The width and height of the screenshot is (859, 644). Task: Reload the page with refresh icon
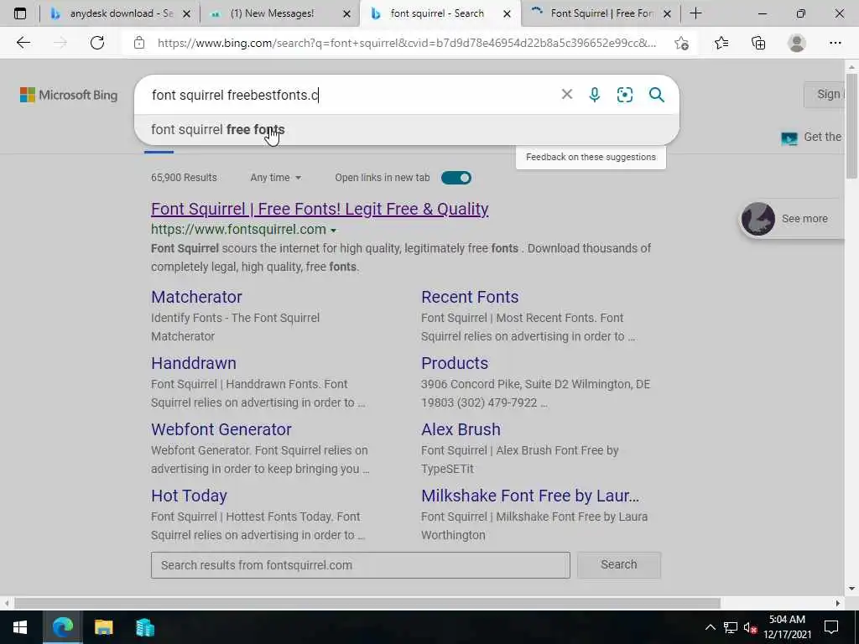(x=97, y=43)
